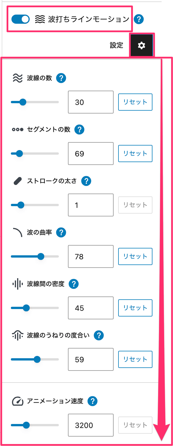This screenshot has height=446, width=173.
Task: Toggle the 波打ちラインモーション switch off
Action: point(20,19)
